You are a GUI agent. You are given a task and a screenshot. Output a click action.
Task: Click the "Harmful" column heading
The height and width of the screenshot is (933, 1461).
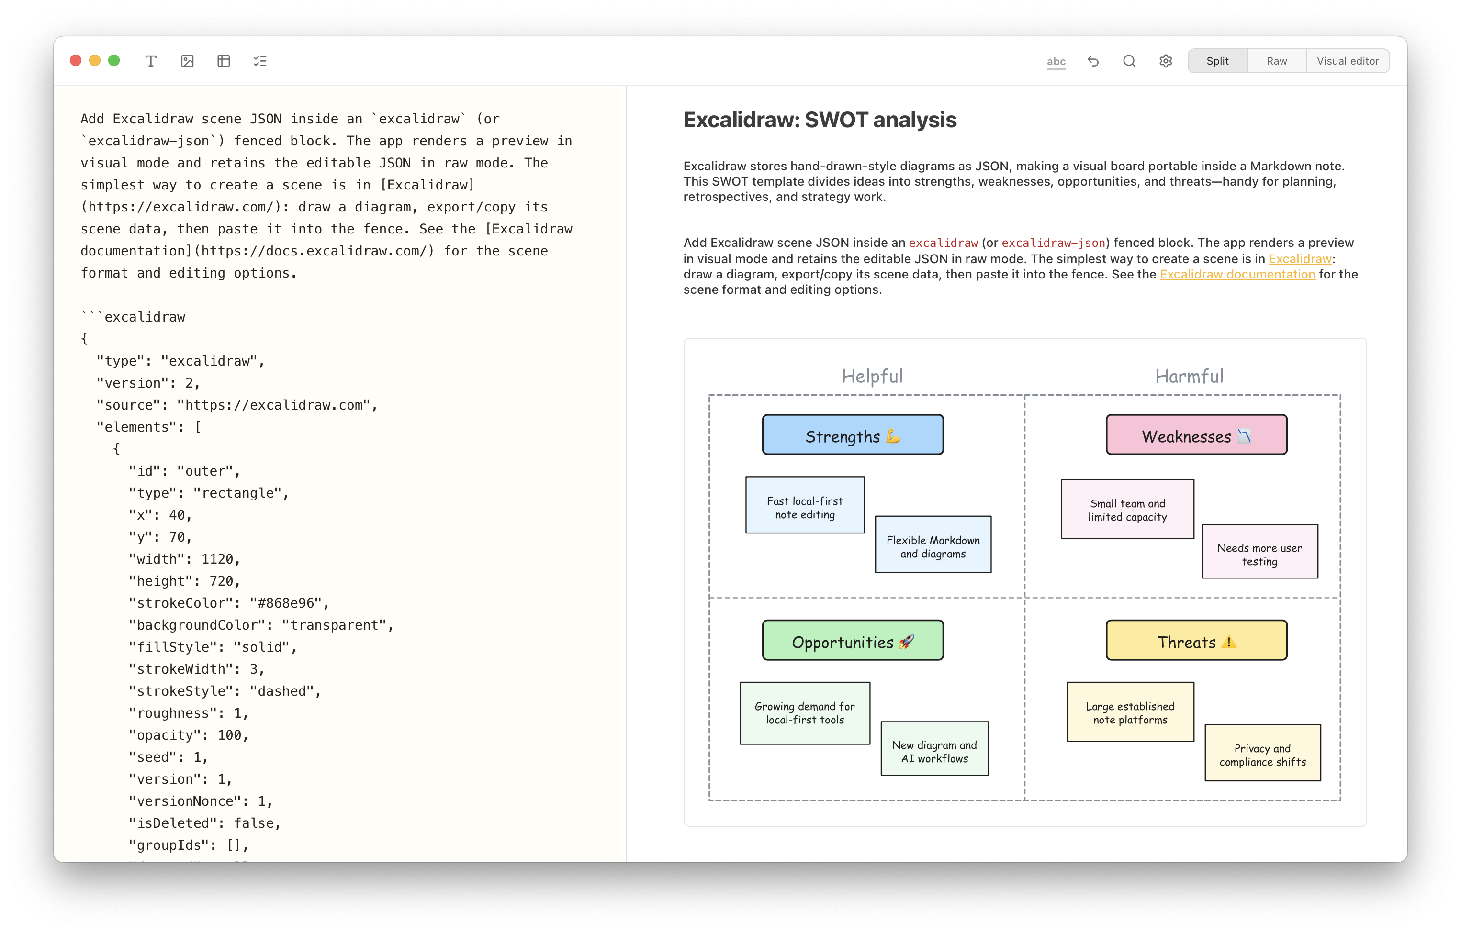pyautogui.click(x=1189, y=376)
